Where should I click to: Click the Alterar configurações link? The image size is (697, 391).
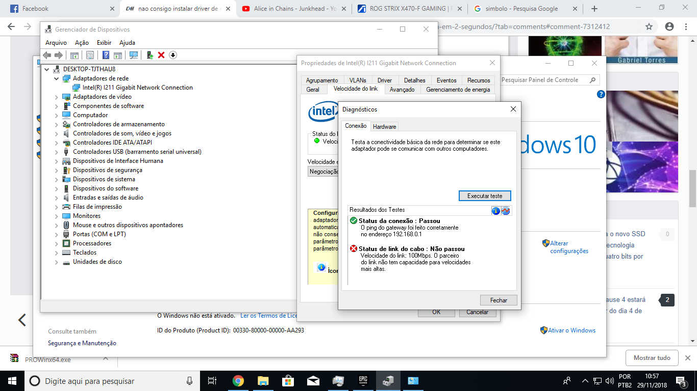569,247
